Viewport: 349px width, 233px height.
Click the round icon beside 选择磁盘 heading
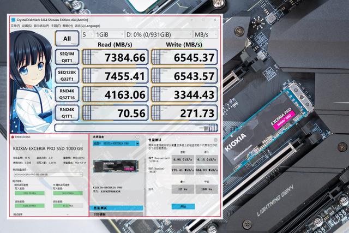(137, 137)
